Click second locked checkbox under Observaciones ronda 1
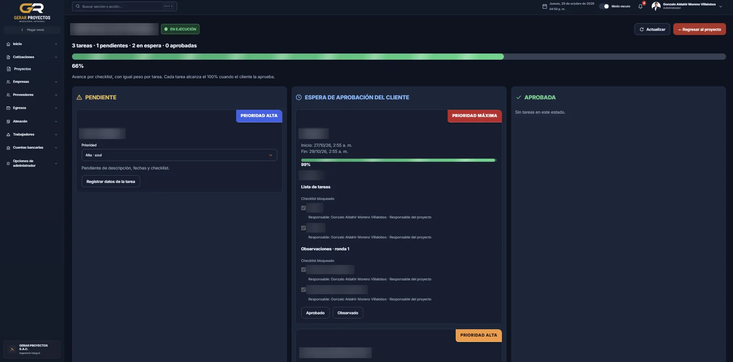 [303, 290]
